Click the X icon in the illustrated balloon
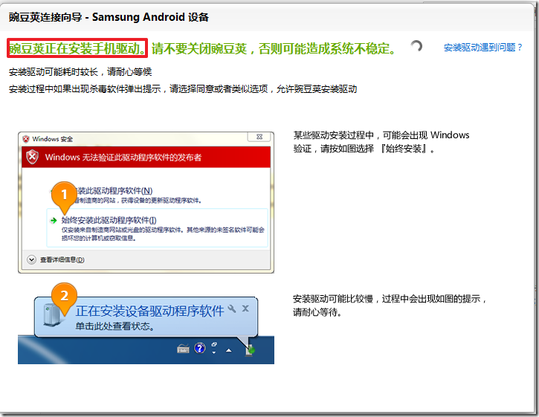Viewport: 539px width, 417px height. (x=245, y=308)
